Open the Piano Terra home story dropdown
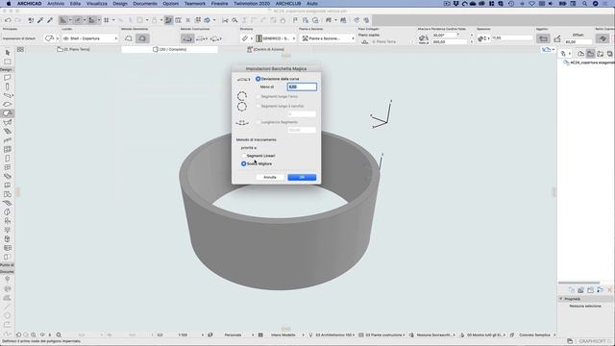The image size is (615, 346). 386,41
